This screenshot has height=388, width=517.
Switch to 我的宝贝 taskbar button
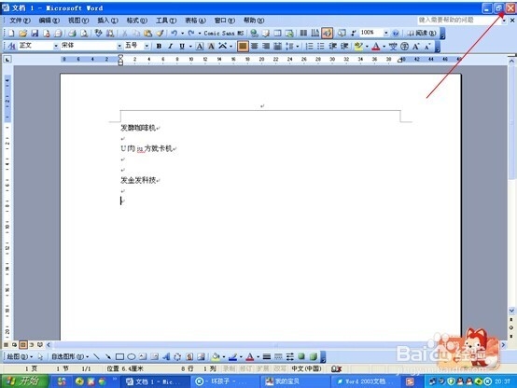tap(296, 381)
